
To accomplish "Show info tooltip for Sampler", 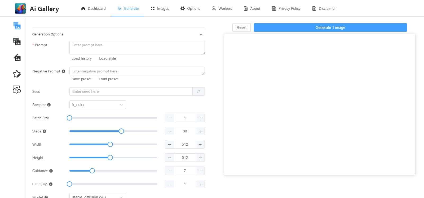I will pos(49,105).
